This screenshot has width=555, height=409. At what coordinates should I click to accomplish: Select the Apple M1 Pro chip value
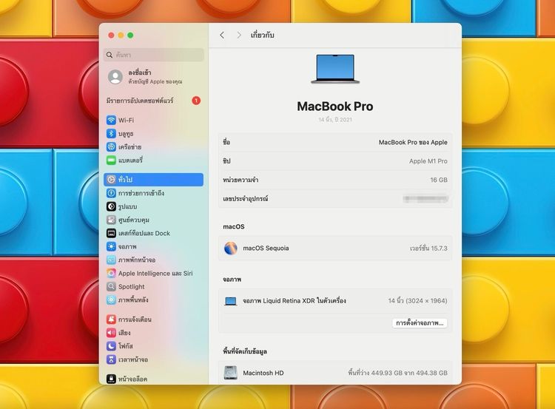point(428,161)
